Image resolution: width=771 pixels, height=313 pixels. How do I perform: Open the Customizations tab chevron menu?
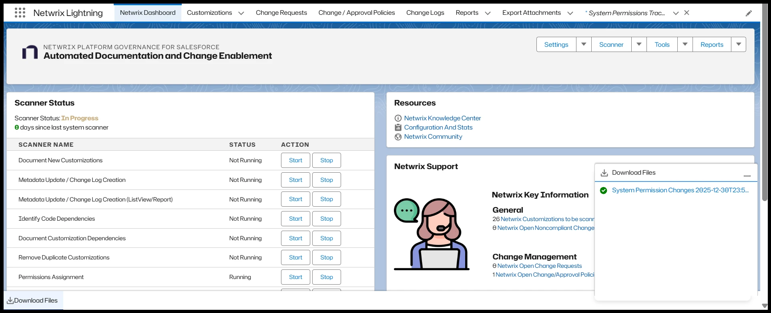click(241, 13)
